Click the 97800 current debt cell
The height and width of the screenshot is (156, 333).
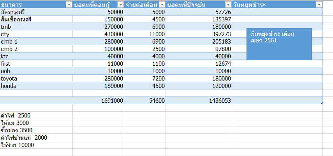coord(199,49)
